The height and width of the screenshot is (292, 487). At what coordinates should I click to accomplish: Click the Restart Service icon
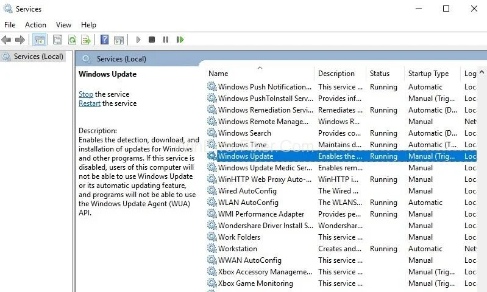coord(180,40)
